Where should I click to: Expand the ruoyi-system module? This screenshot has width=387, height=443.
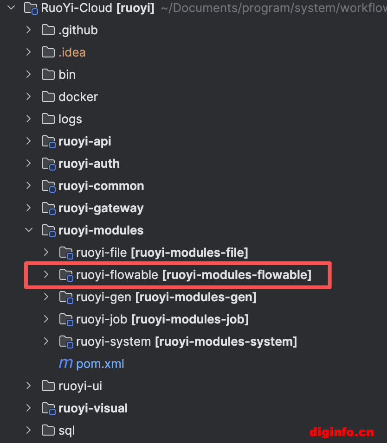coord(46,342)
